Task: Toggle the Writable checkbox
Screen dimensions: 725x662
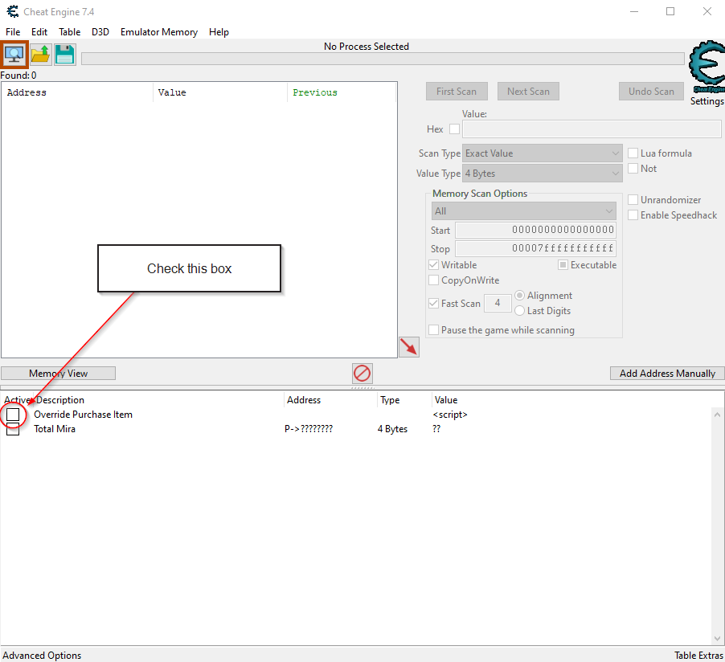Action: click(x=433, y=265)
